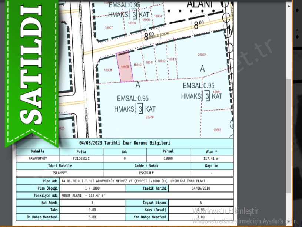The image size is (302, 227).
Task: Click the Plan Adı description row
Action: pos(147,181)
